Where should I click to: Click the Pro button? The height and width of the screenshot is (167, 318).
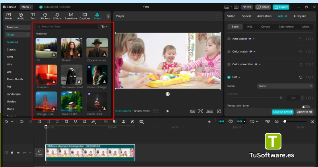coord(247,7)
